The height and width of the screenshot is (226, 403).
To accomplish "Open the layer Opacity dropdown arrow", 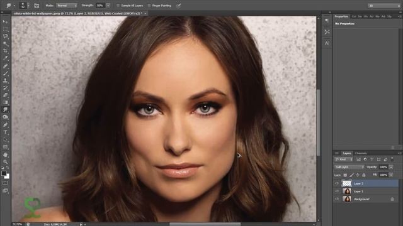I will tap(391, 167).
